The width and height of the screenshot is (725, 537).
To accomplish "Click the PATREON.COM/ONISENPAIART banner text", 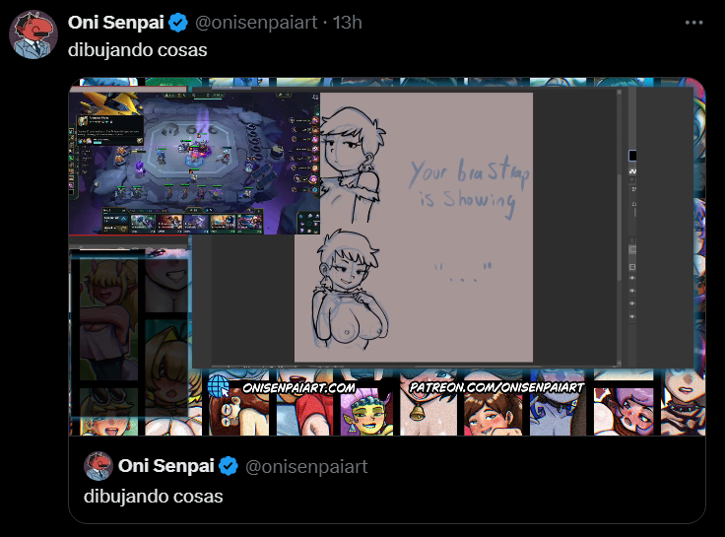I will [x=496, y=387].
